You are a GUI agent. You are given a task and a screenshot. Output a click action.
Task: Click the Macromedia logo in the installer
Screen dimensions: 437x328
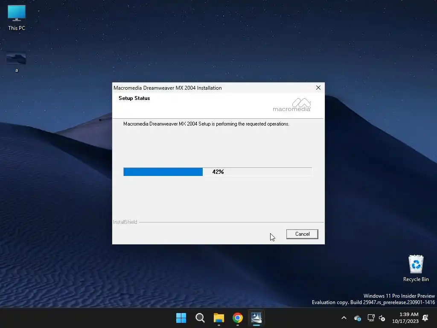click(291, 105)
